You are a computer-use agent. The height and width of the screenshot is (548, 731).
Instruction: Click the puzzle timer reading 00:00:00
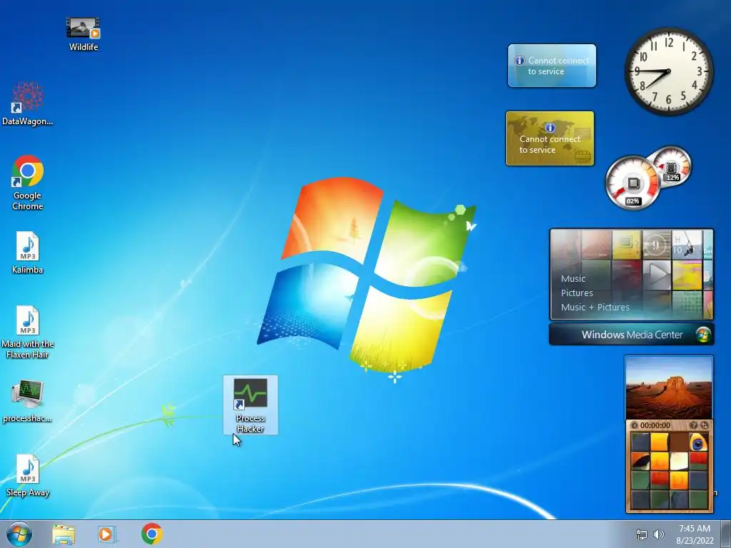tap(655, 425)
